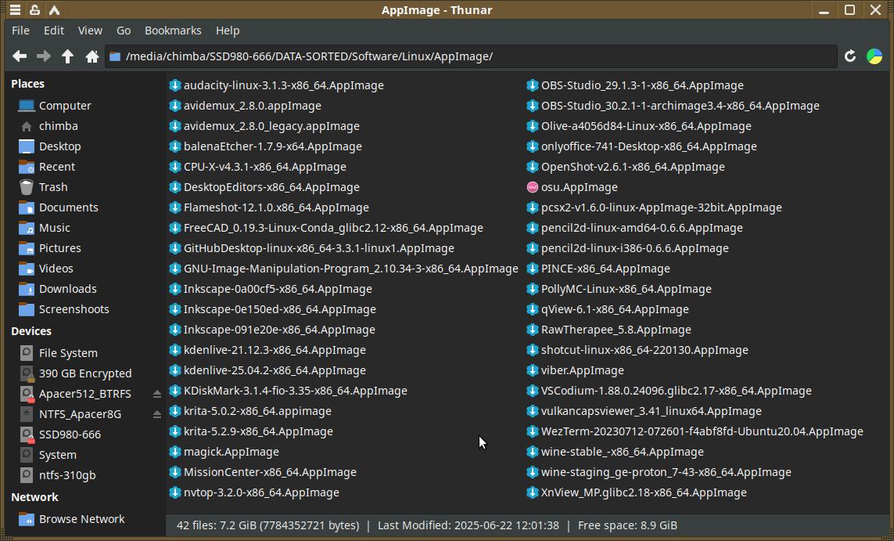Open the window menu button in titlebar
This screenshot has height=541, width=894.
point(15,10)
